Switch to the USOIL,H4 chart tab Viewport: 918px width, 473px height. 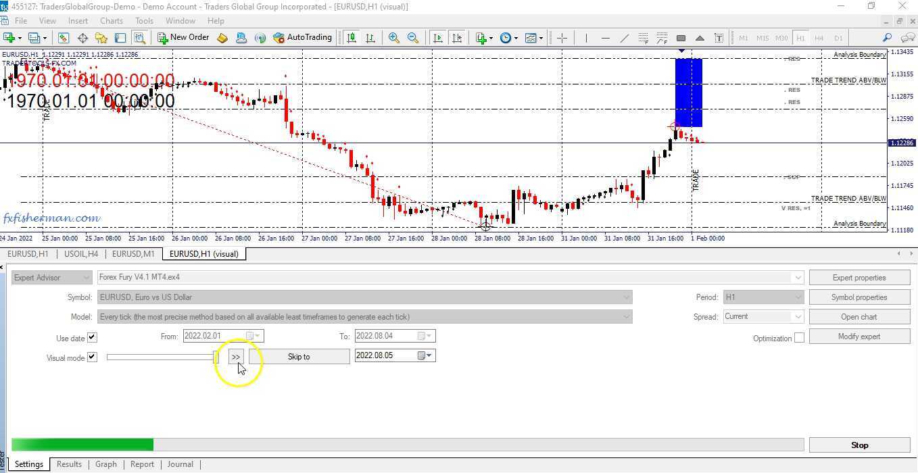click(81, 254)
